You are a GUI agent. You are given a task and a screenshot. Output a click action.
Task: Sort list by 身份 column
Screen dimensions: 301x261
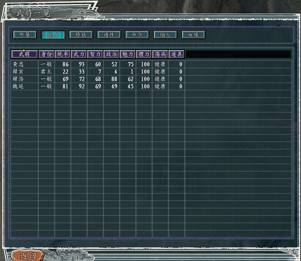[46, 54]
